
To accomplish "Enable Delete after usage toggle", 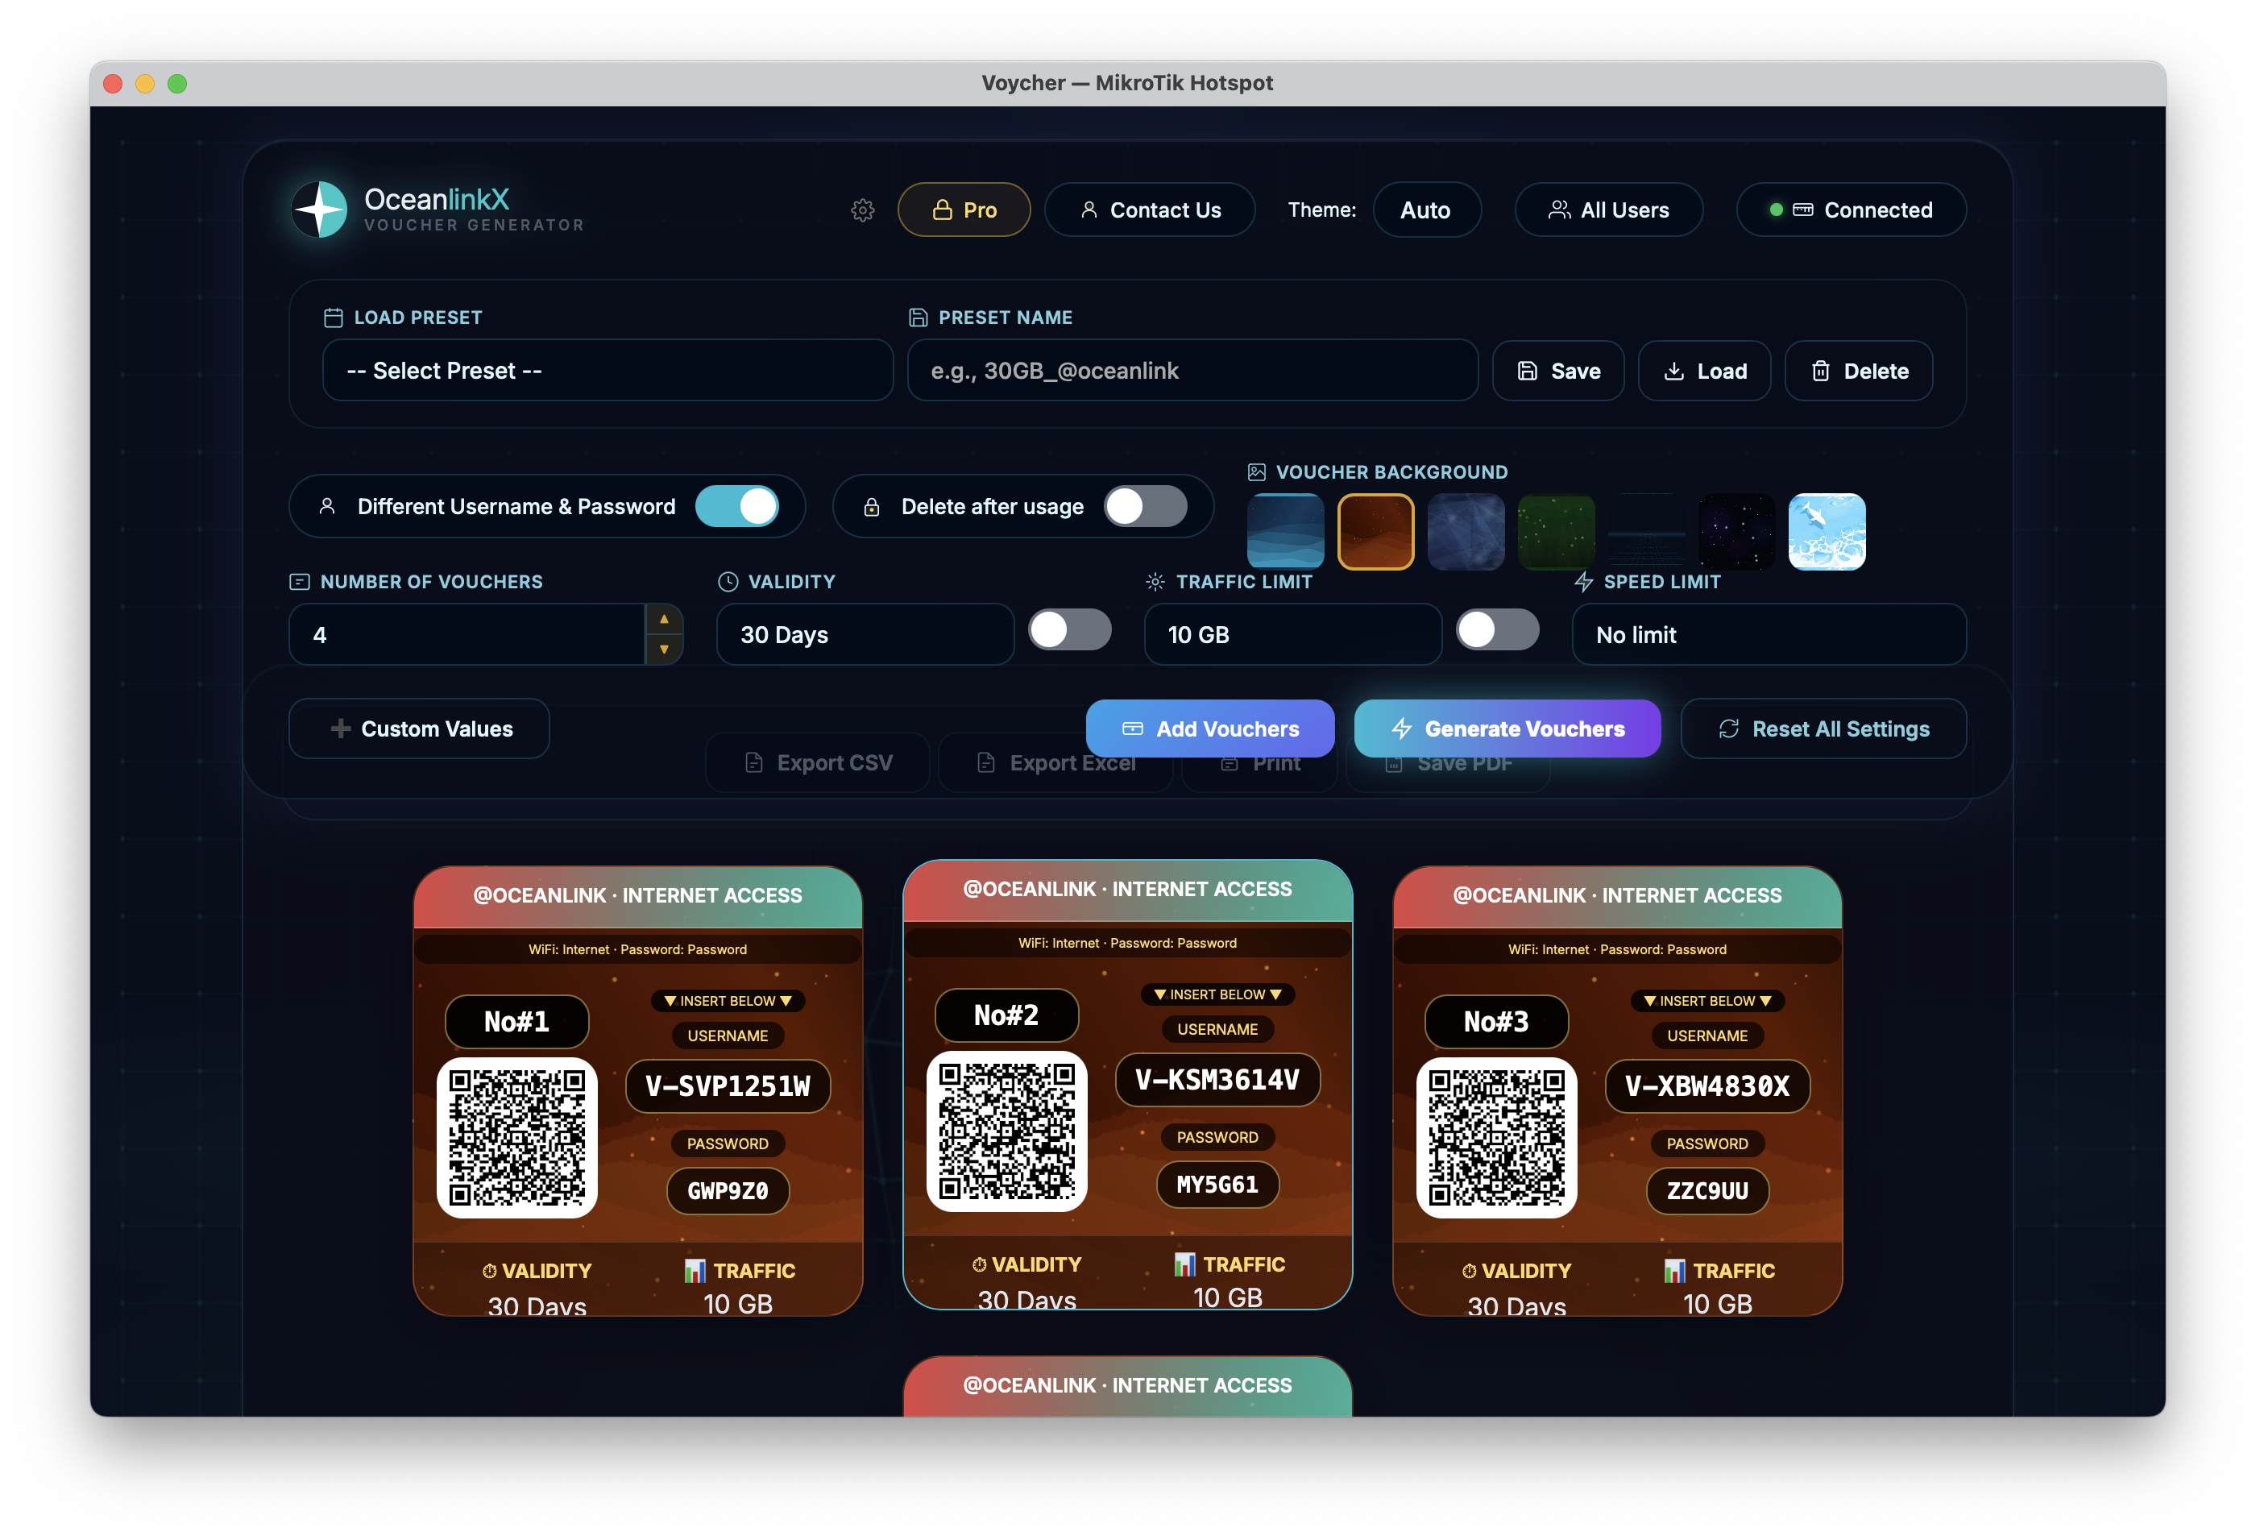I will (1146, 506).
